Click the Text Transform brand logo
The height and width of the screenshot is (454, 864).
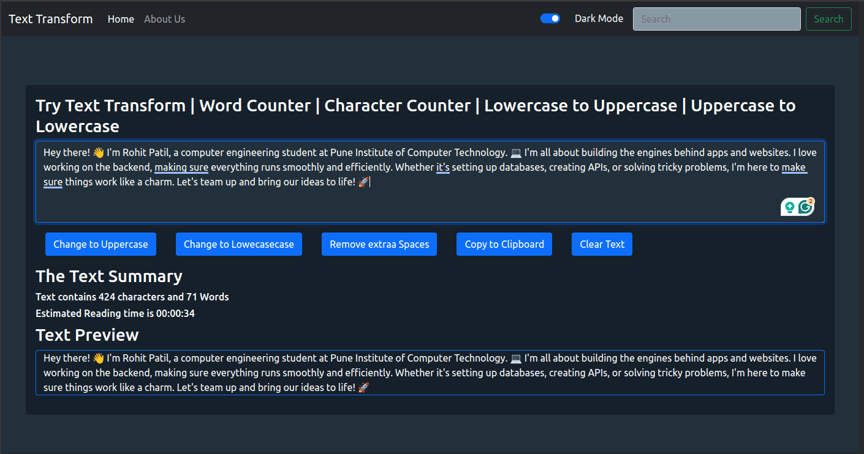pyautogui.click(x=51, y=19)
